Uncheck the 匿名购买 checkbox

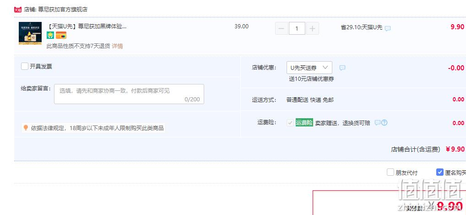439,172
